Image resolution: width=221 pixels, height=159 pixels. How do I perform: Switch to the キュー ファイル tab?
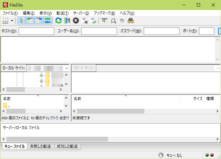[15, 146]
